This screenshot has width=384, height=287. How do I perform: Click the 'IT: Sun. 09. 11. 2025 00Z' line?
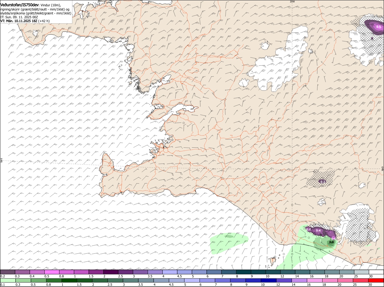19,17
